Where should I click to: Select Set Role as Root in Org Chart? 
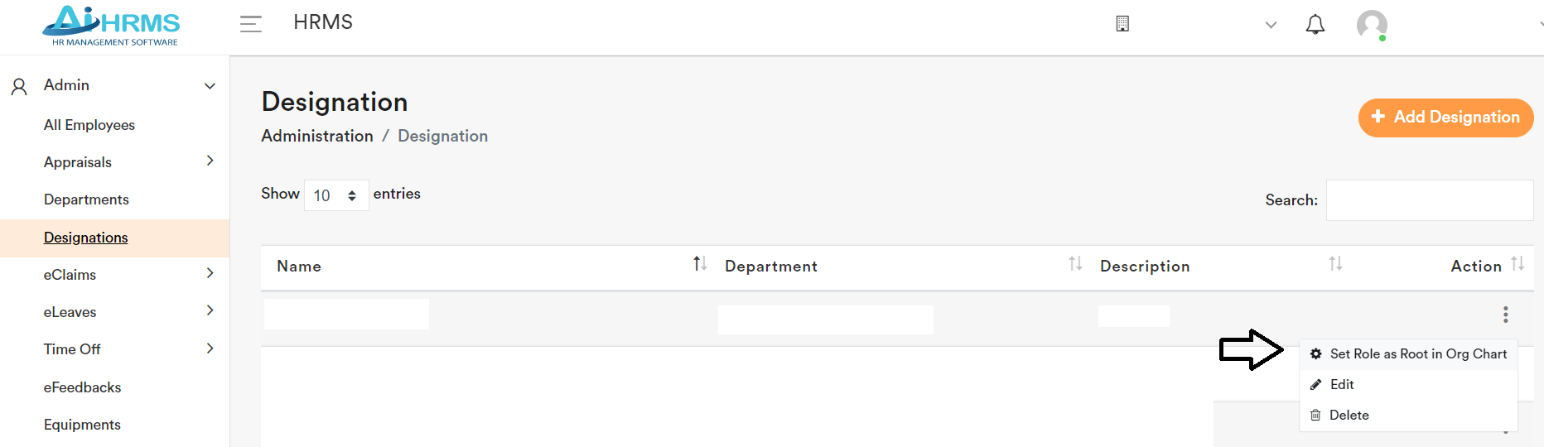pyautogui.click(x=1417, y=354)
